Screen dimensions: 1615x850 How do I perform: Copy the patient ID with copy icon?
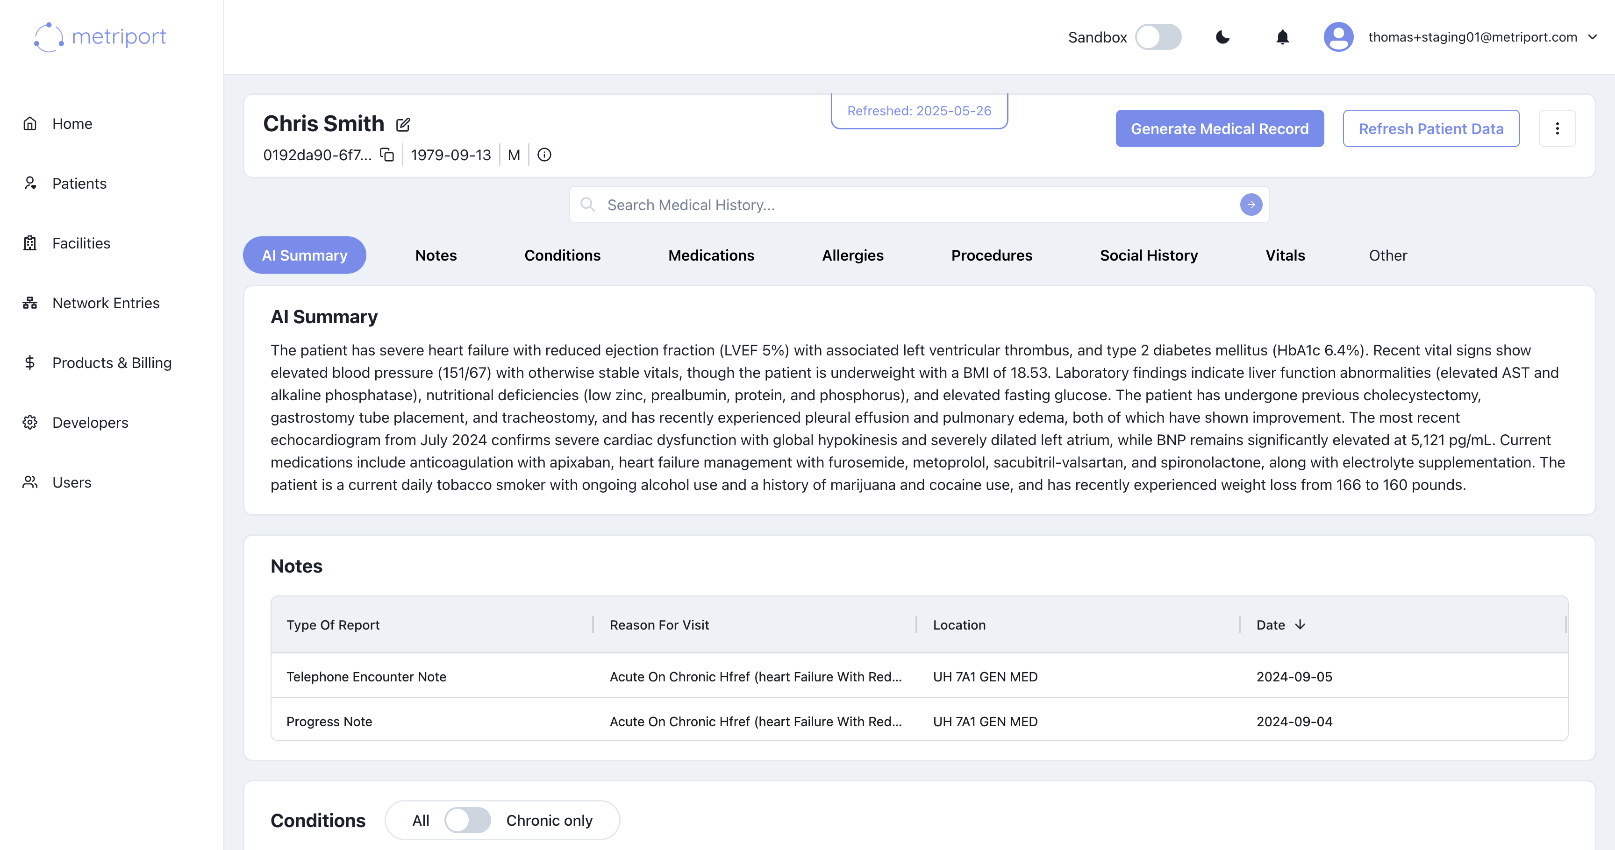[x=387, y=155]
